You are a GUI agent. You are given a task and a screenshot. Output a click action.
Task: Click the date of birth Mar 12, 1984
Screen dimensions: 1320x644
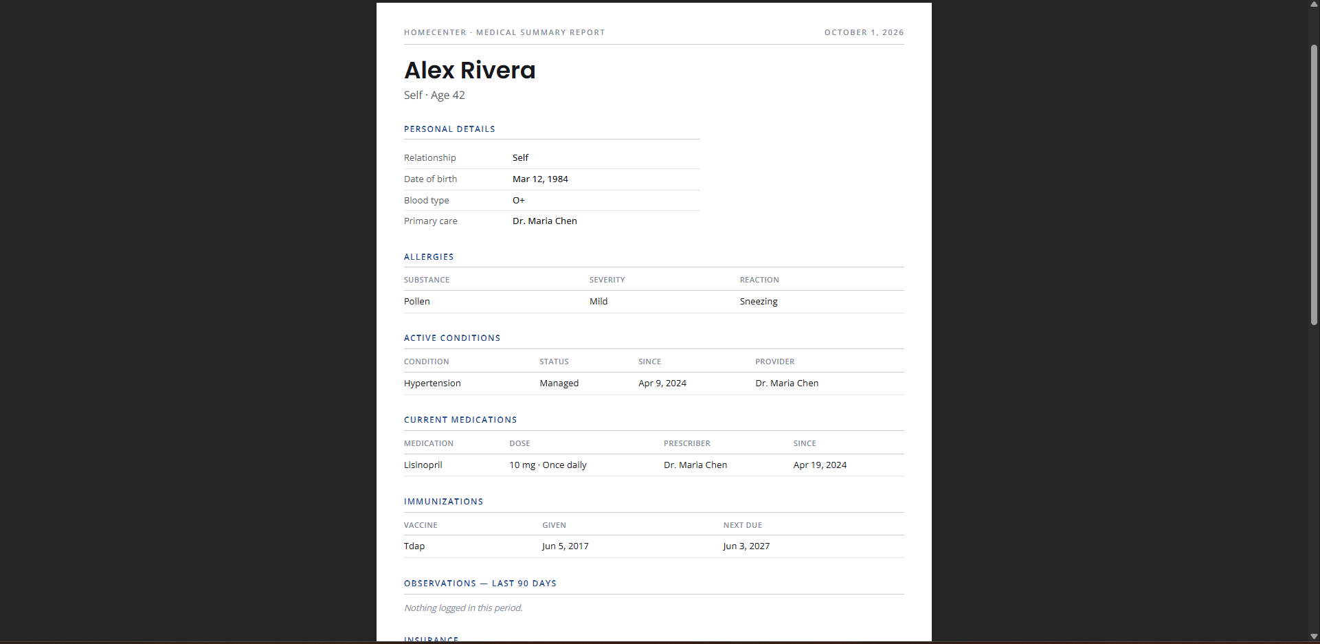[x=540, y=179]
